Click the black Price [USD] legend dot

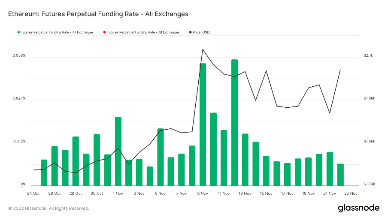pyautogui.click(x=190, y=32)
